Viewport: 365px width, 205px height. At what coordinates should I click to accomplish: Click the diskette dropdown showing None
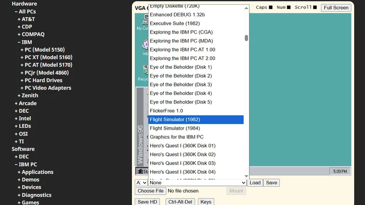tap(197, 183)
